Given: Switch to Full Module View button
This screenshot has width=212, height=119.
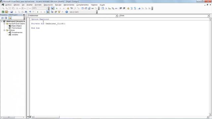Looking at the screenshot, I should click(x=30, y=117).
